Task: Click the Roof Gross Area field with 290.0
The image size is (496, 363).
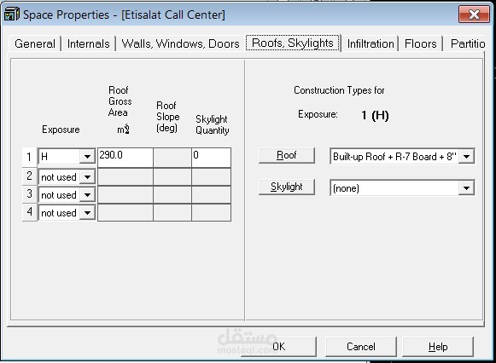Action: 125,157
